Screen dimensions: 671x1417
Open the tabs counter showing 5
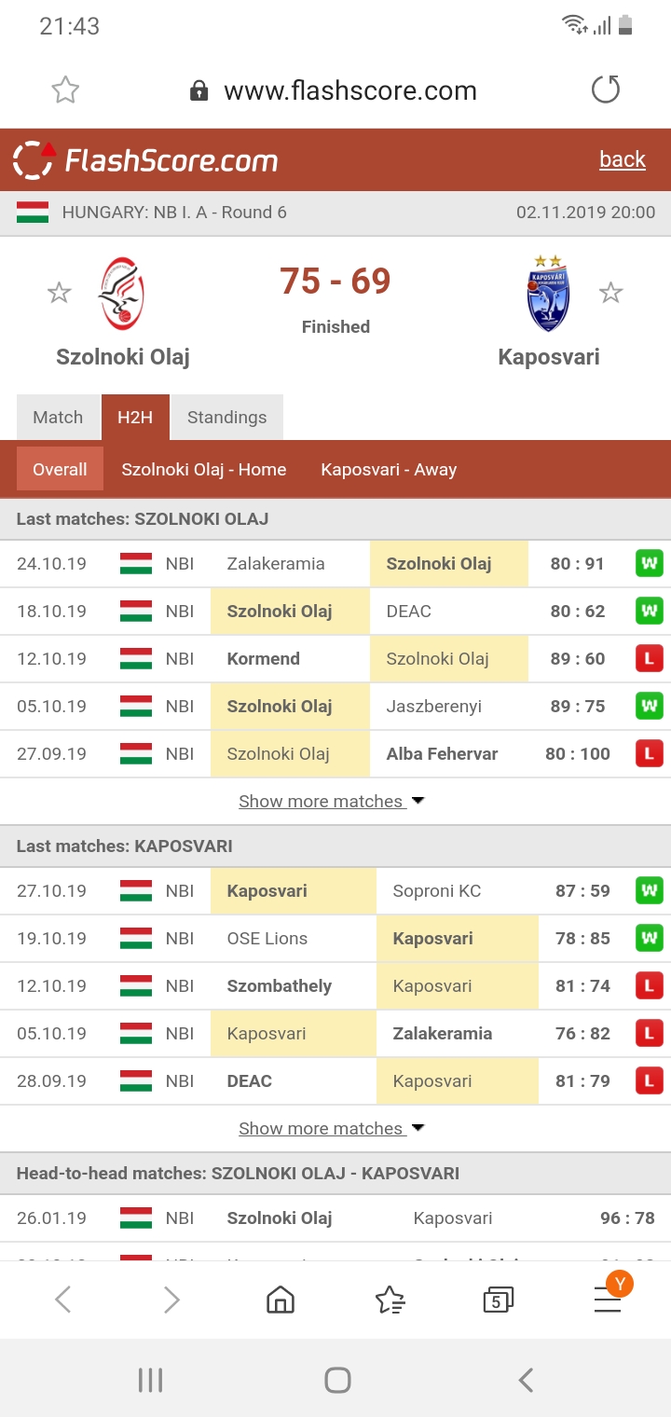[x=498, y=1300]
